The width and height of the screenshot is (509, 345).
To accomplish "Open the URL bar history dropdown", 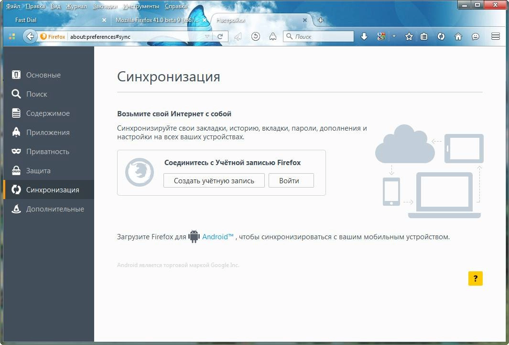I will point(207,37).
